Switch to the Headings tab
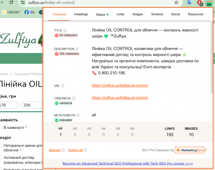Screen dimensions: 215x170 (81, 14)
